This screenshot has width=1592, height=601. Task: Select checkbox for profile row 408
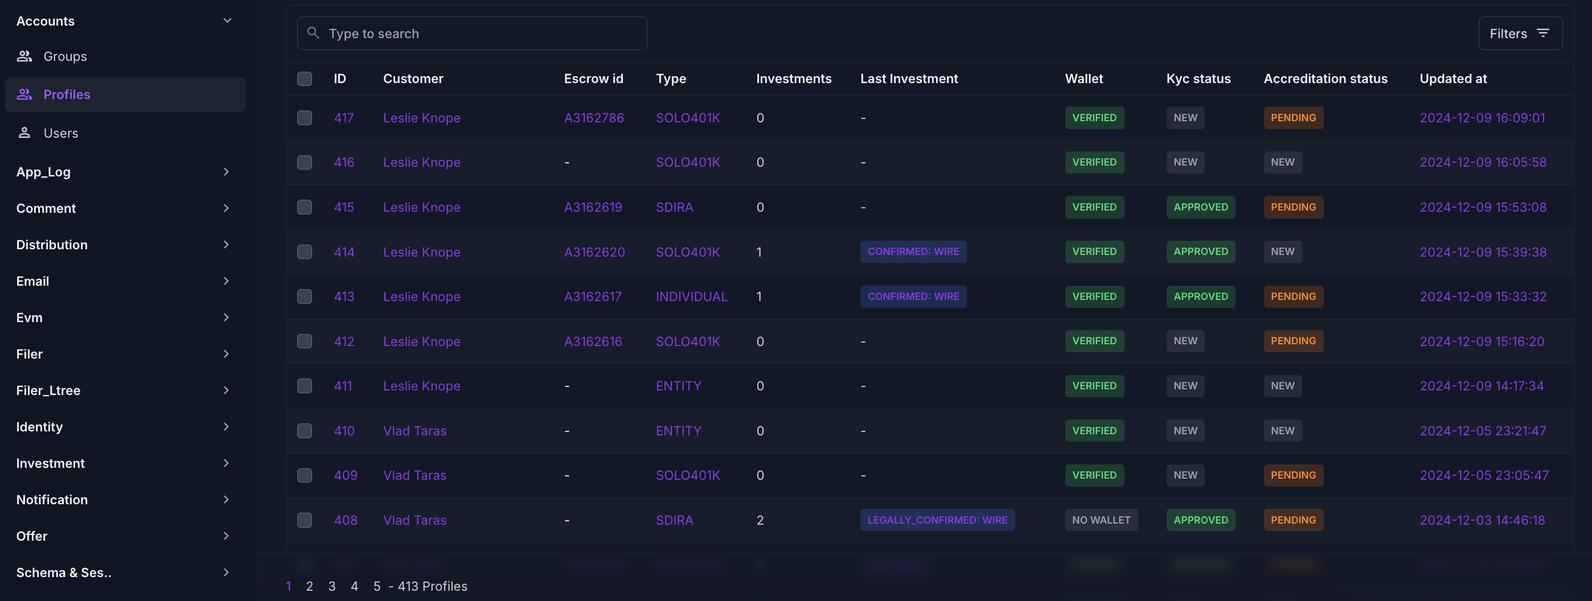point(305,520)
